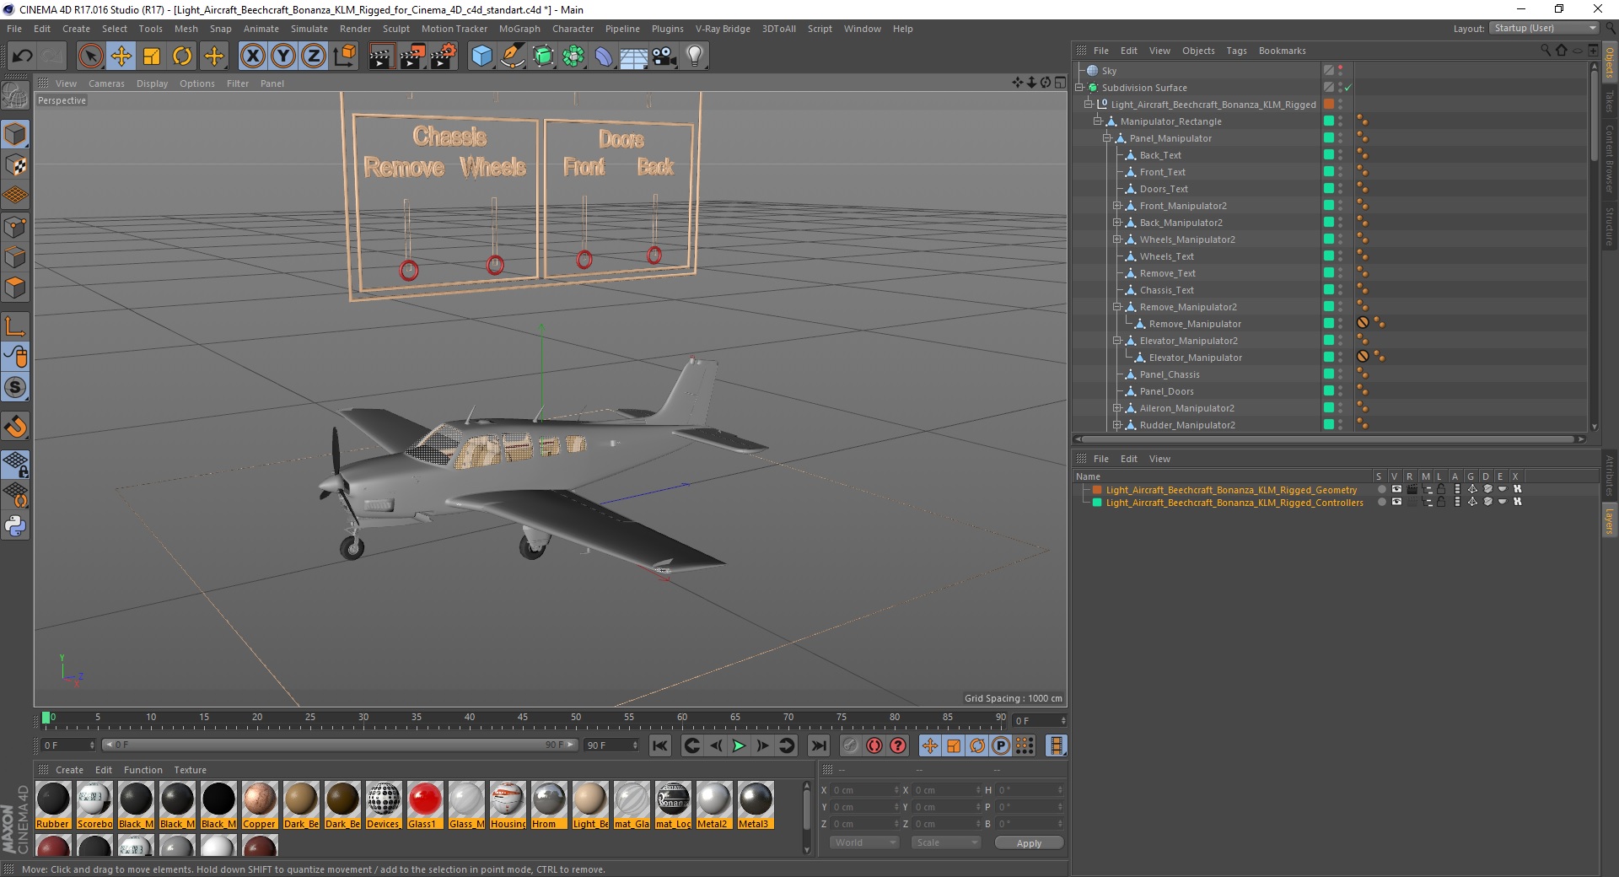Switch to Polygons mode icon
Image resolution: width=1619 pixels, height=877 pixels.
15,288
